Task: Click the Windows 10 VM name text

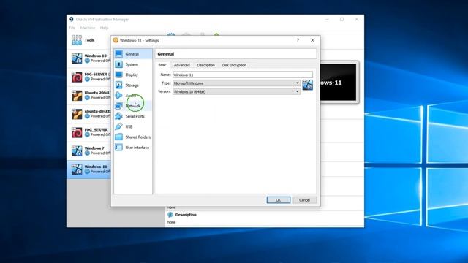Action: [96, 56]
